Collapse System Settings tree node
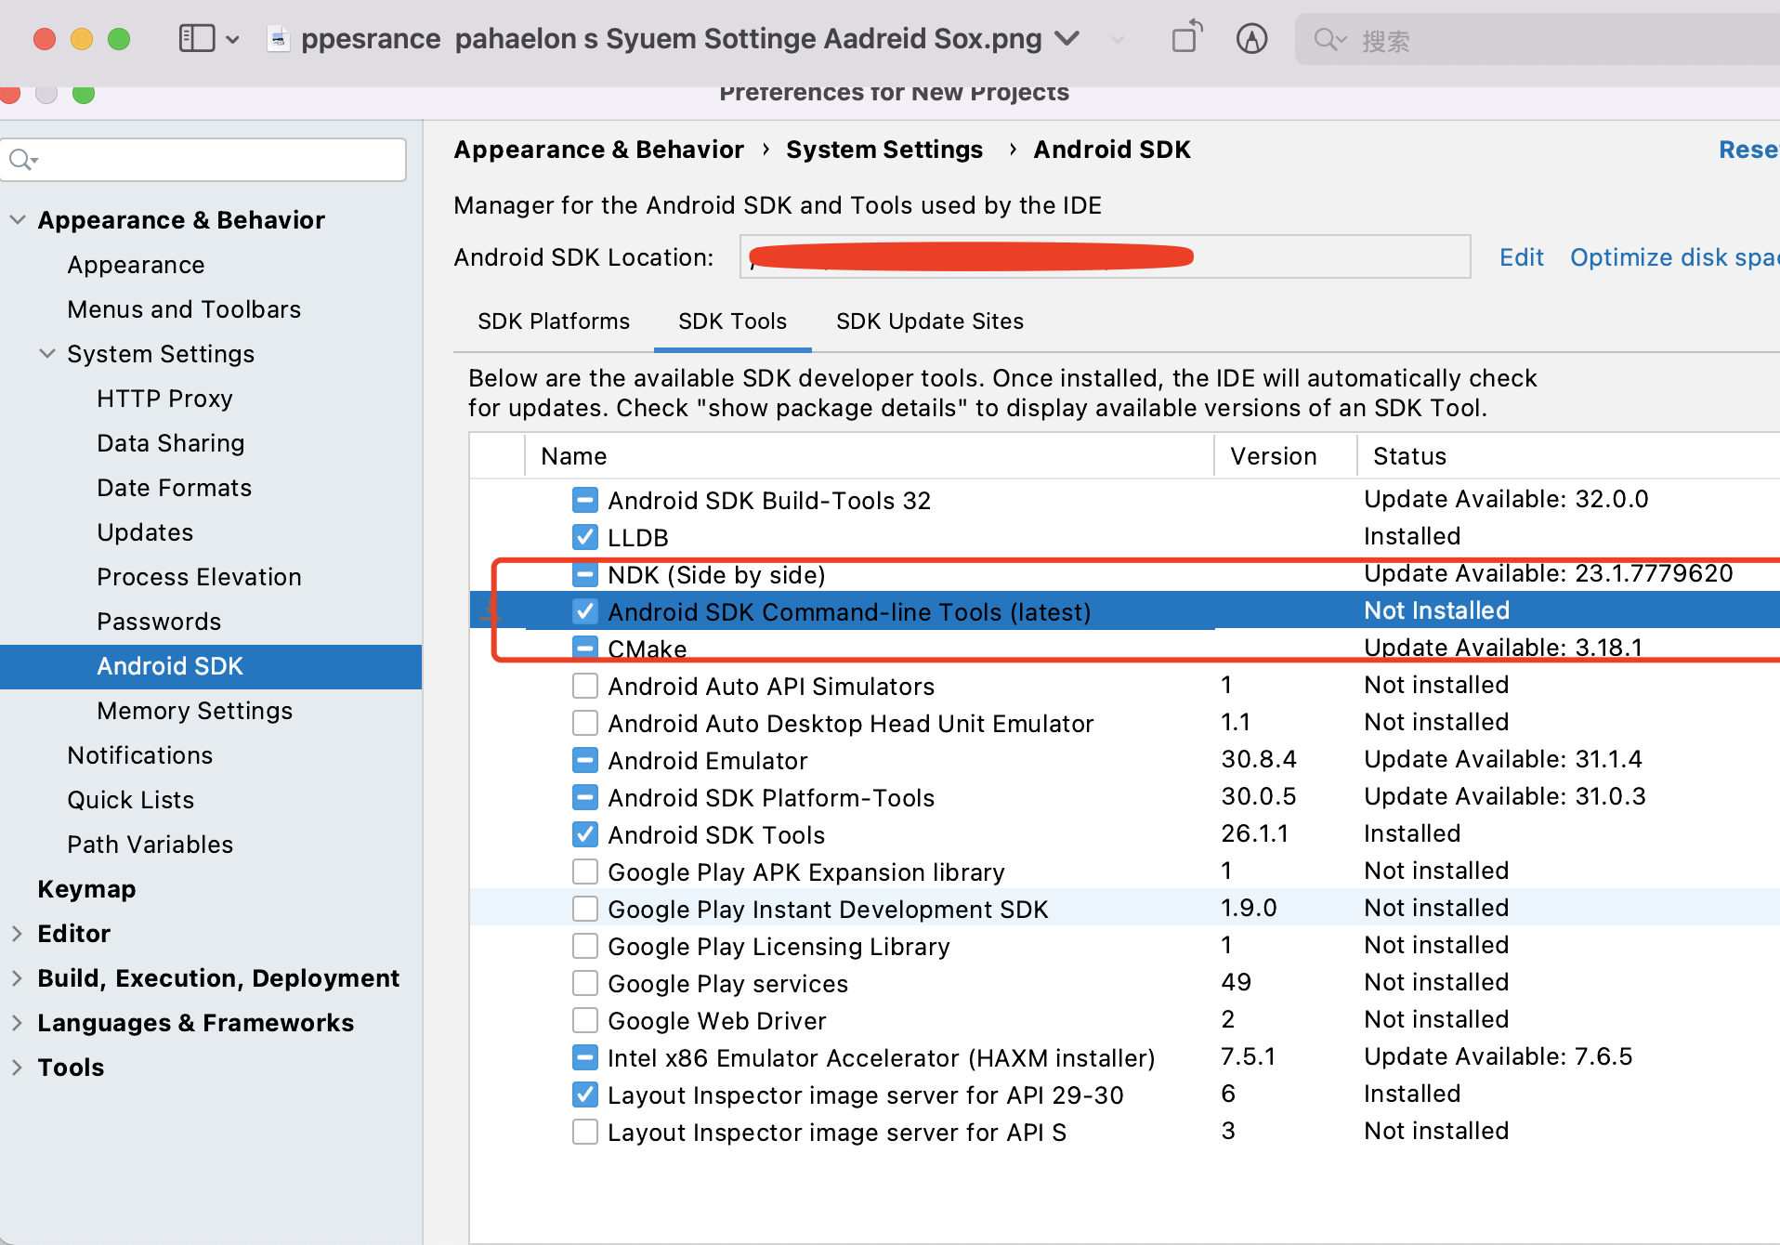The width and height of the screenshot is (1780, 1245). point(47,354)
